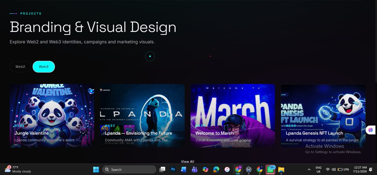Click the 'Welcome to March' title text
Screen dimensions: 377x175
(215, 133)
